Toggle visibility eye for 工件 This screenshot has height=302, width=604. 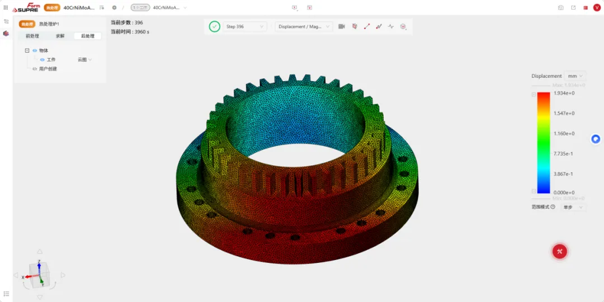coord(43,60)
